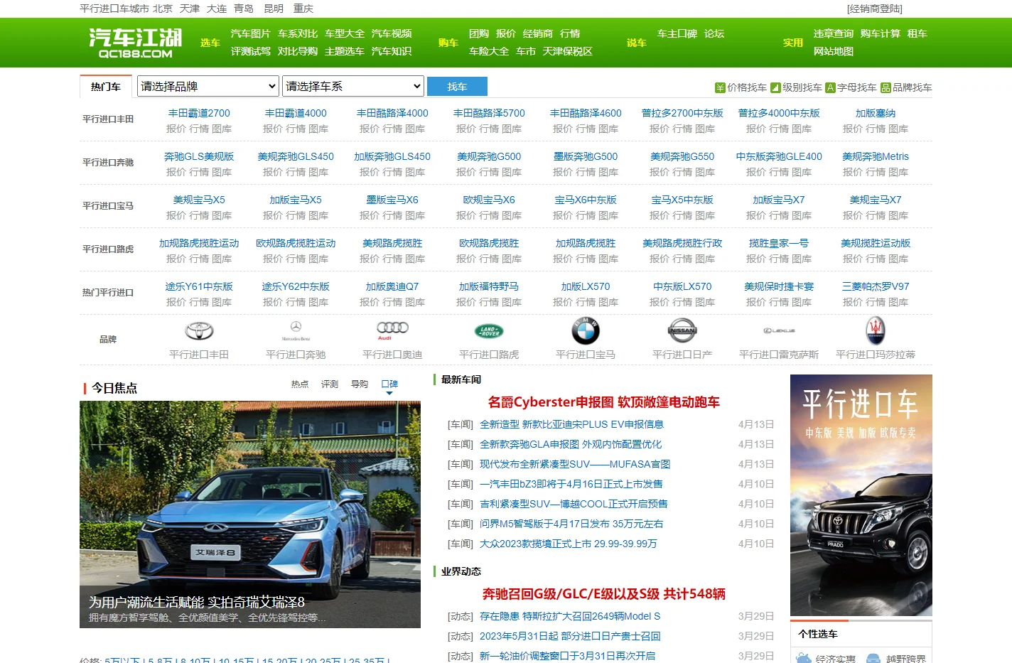Viewport: 1012px width, 663px height.
Task: Click 报价 under 丰田酷路泽5700
Action: 466,129
